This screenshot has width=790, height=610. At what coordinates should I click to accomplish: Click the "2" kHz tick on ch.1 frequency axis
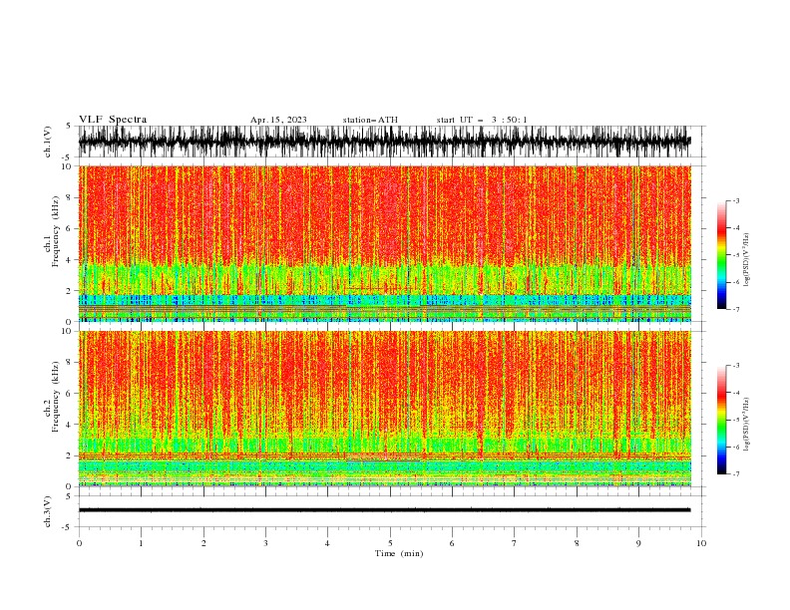pyautogui.click(x=69, y=291)
